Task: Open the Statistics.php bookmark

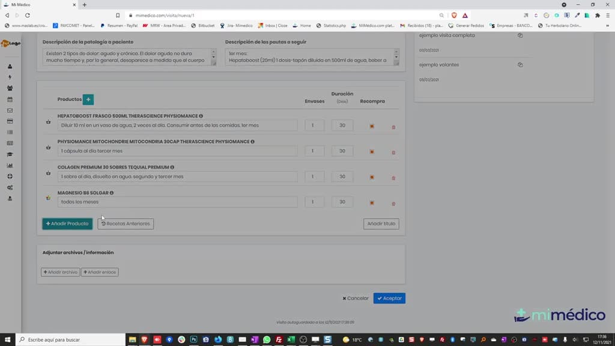Action: (331, 25)
